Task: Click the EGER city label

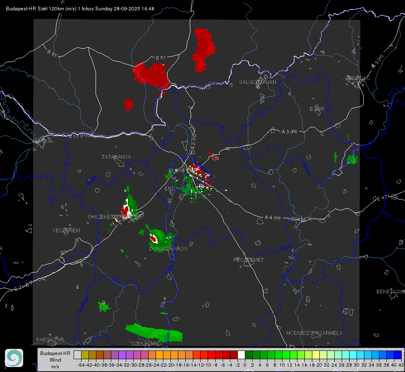Action: 317,109
